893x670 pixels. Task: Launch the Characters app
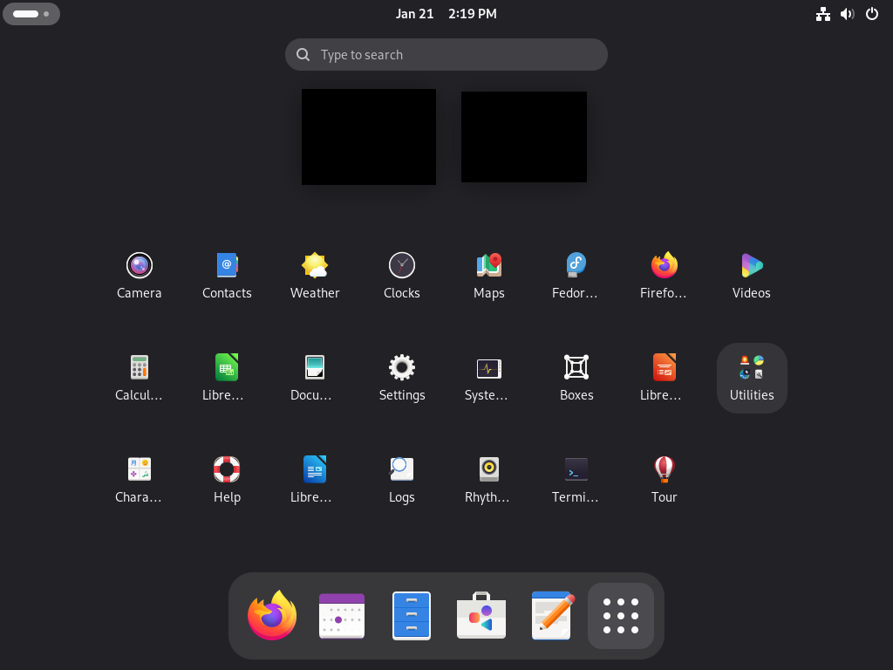139,480
